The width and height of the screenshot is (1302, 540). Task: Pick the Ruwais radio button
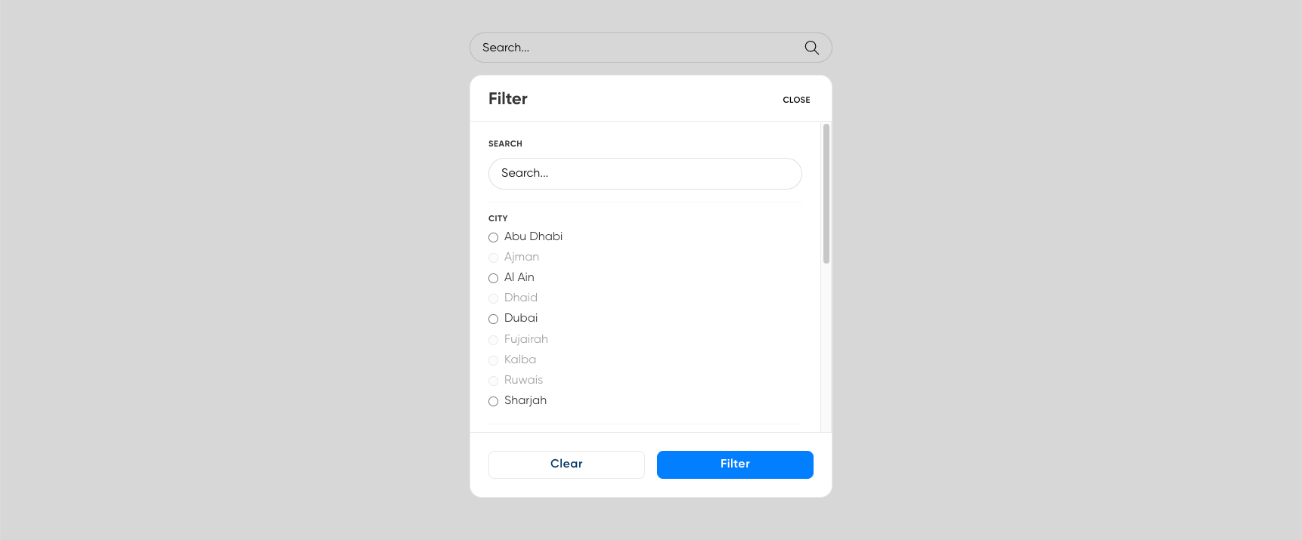click(x=493, y=381)
